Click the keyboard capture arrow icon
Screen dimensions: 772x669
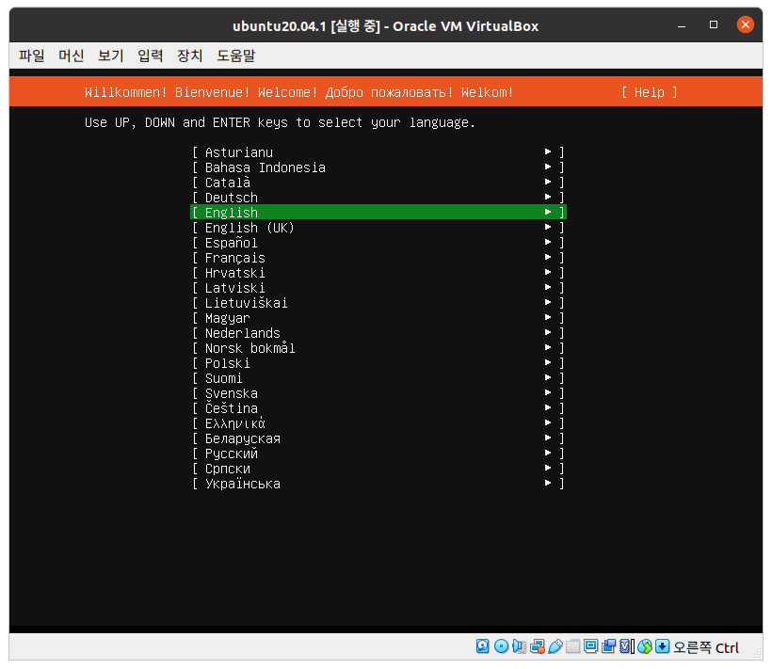point(663,646)
